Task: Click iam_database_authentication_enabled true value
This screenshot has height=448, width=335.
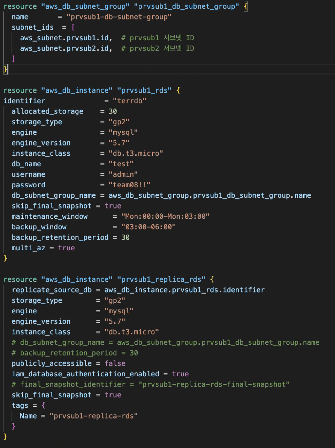Action: 180,374
